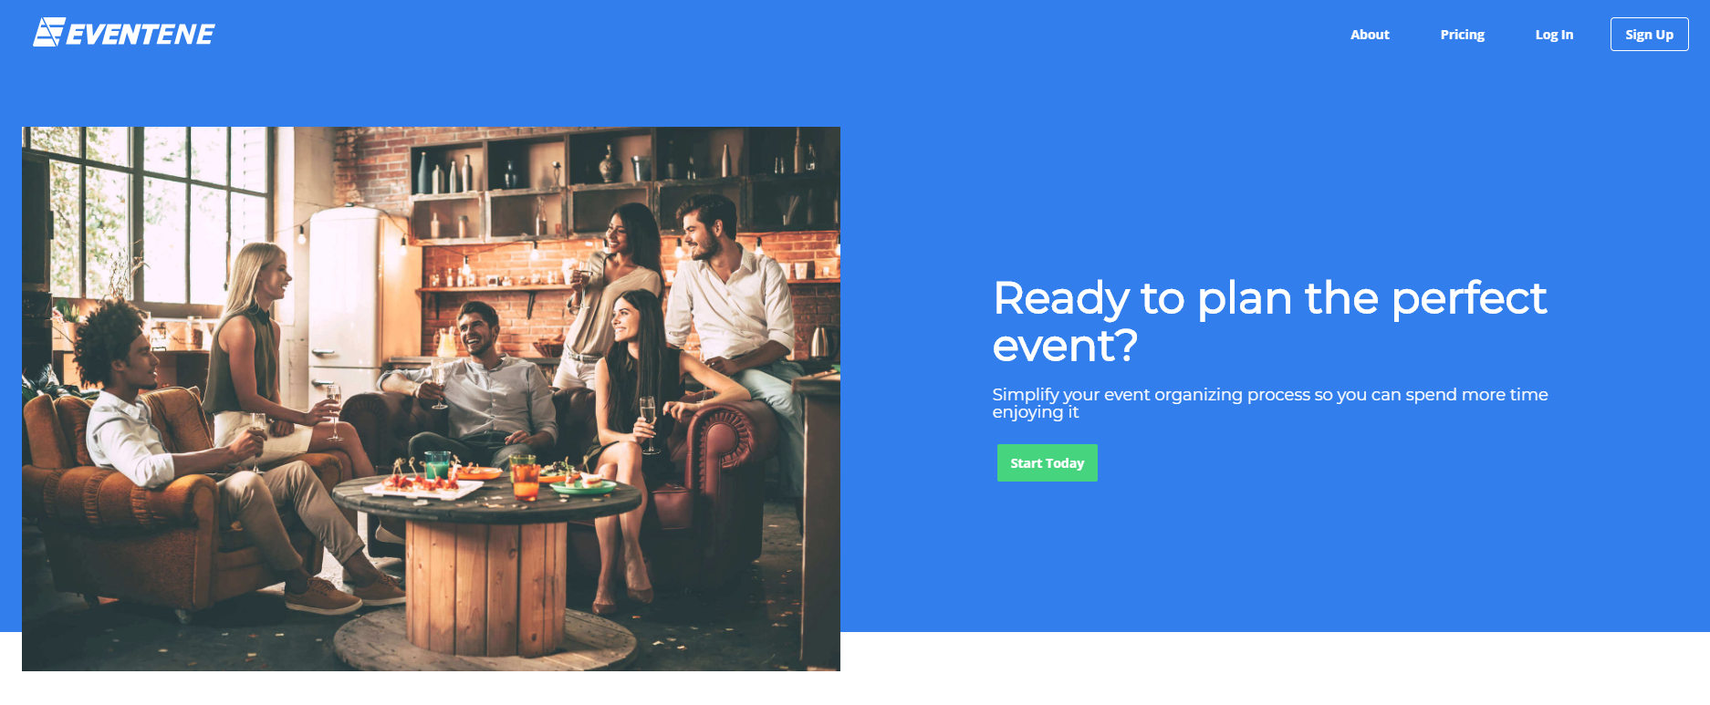Click the party photo hero image
Viewport: 1710px width, 705px height.
click(431, 399)
